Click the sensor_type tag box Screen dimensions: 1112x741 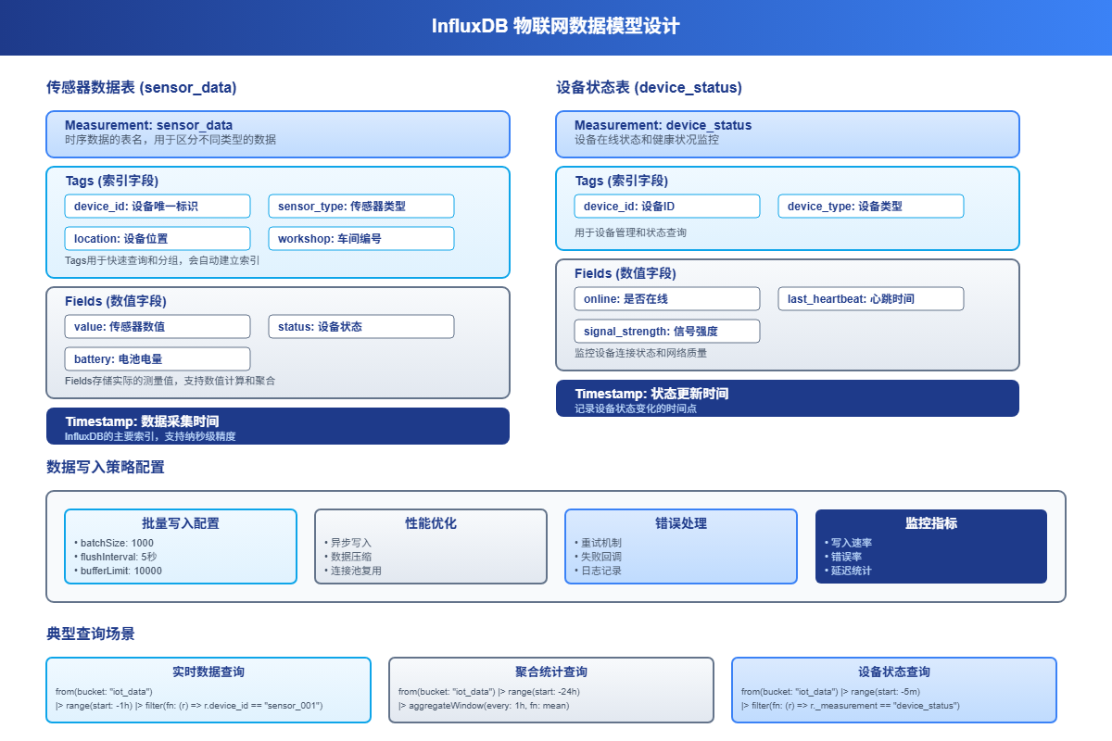[360, 206]
